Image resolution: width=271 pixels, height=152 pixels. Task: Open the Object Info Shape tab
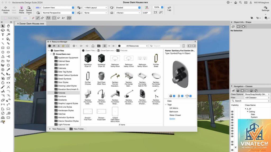(233, 27)
